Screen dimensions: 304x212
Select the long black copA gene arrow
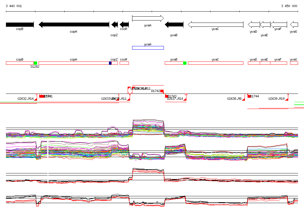coord(74,25)
